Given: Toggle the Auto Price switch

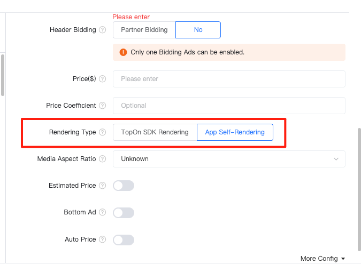Looking at the screenshot, I should click(x=124, y=240).
